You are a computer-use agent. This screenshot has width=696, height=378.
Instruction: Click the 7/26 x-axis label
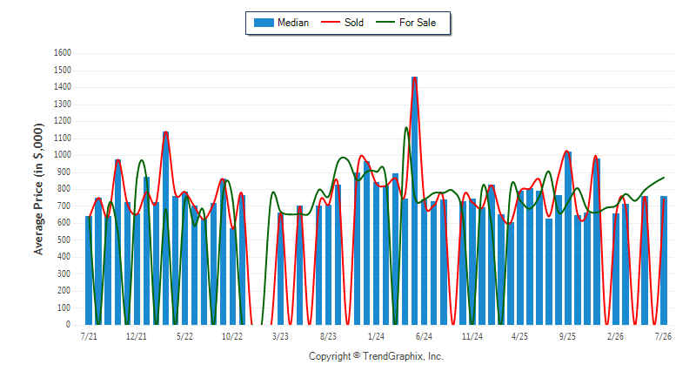pos(663,336)
